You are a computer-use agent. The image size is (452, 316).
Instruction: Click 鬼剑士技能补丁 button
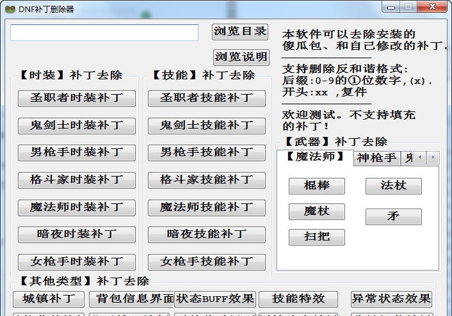tap(207, 125)
